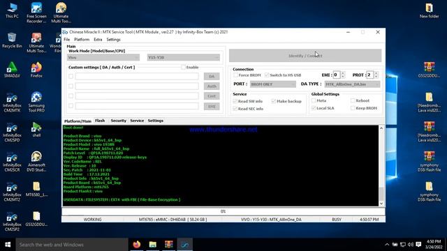Increase EMI value with up arrow
The image size is (447, 251).
tap(343, 73)
